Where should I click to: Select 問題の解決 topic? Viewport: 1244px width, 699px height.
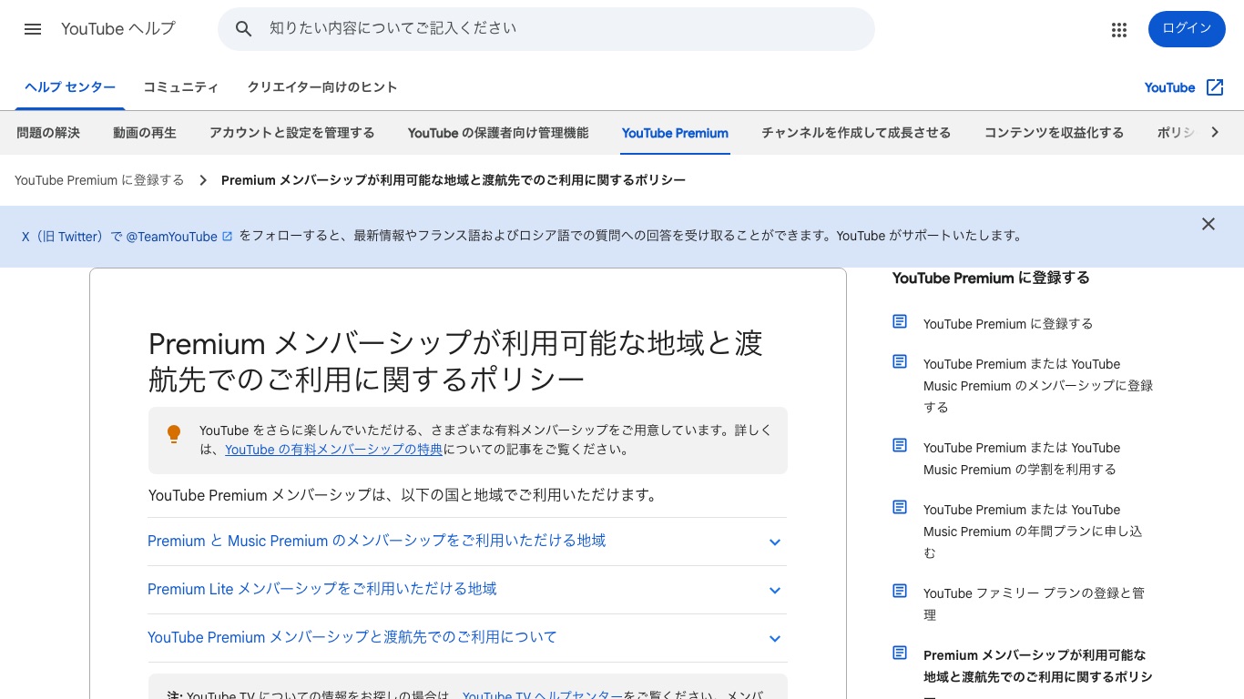click(x=48, y=133)
